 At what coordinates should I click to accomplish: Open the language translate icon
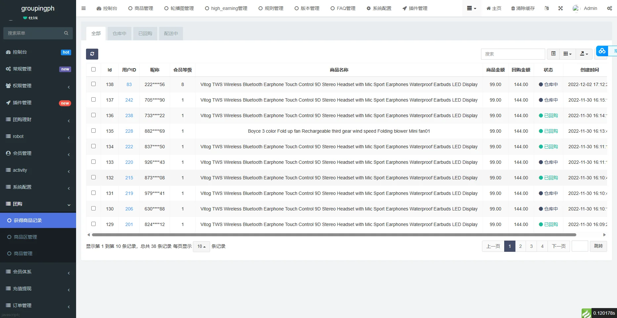(547, 8)
